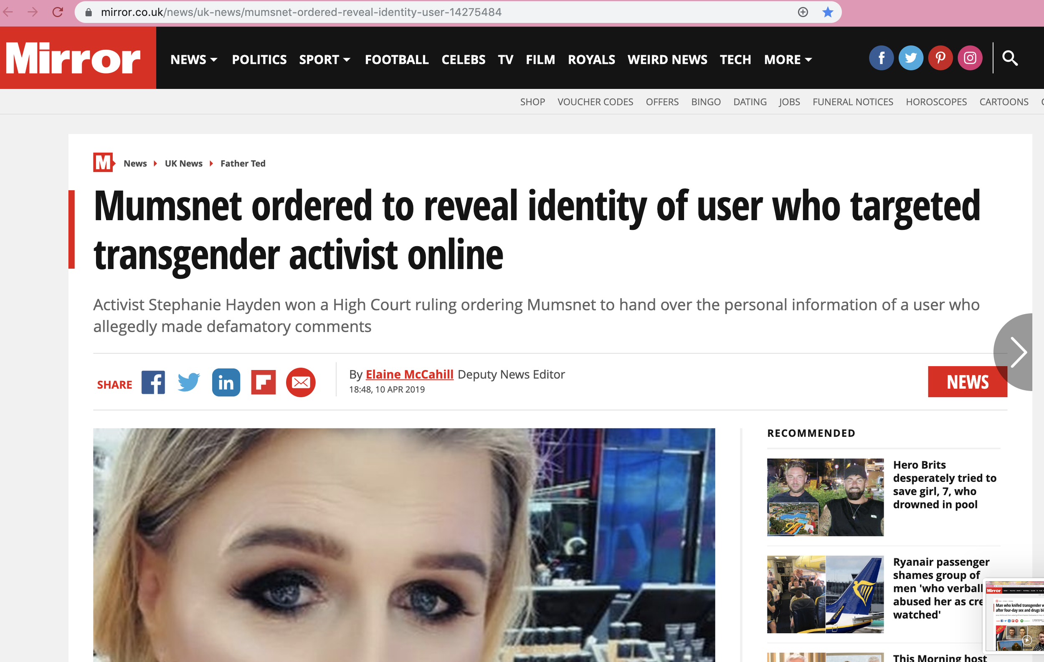Open the FILM section
This screenshot has height=662, width=1044.
540,59
